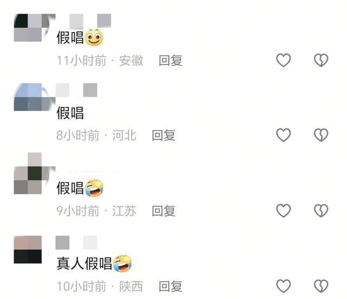
Task: Dislike the Jiangsu comment with broken heart
Action: pos(321,211)
